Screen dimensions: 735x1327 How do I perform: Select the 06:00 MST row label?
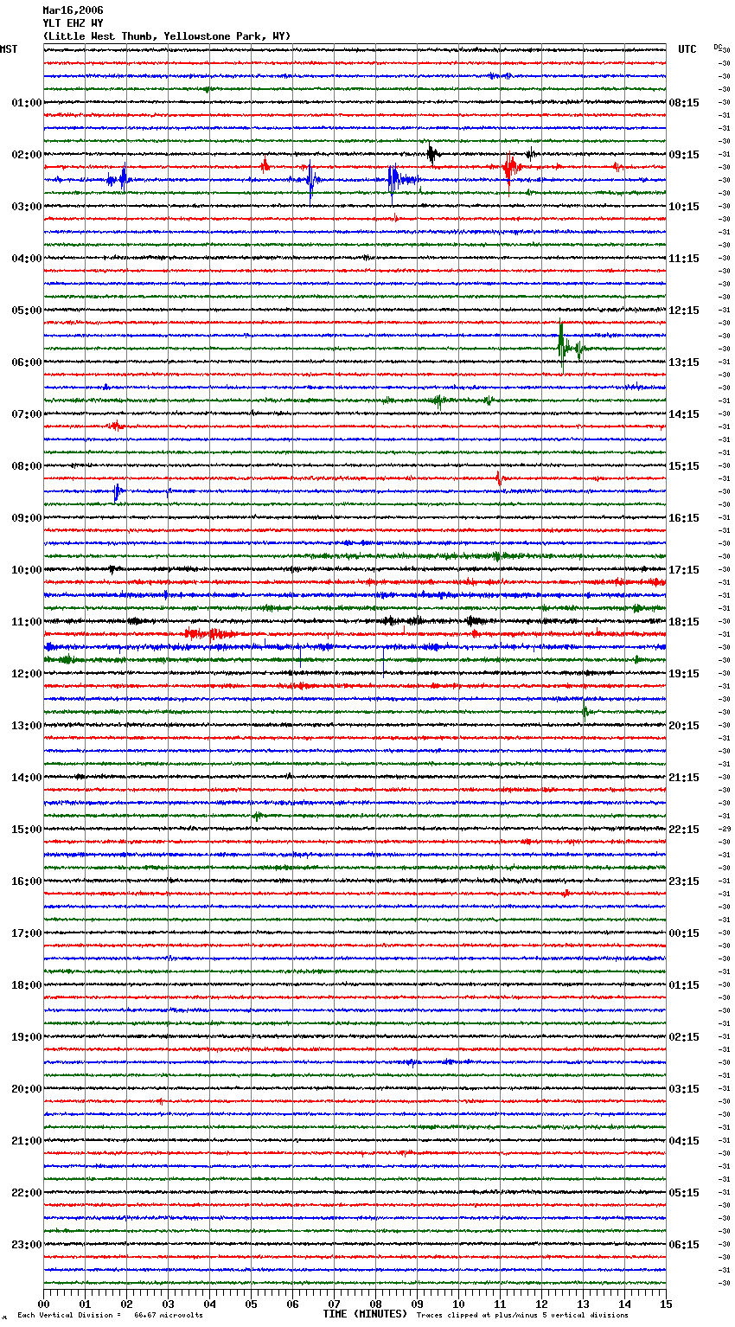point(26,362)
